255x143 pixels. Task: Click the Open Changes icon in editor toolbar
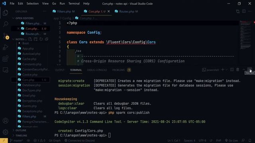click(x=238, y=12)
